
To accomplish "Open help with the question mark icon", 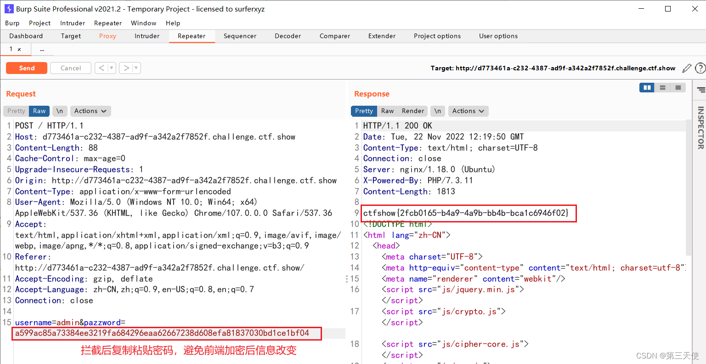I will pos(700,68).
